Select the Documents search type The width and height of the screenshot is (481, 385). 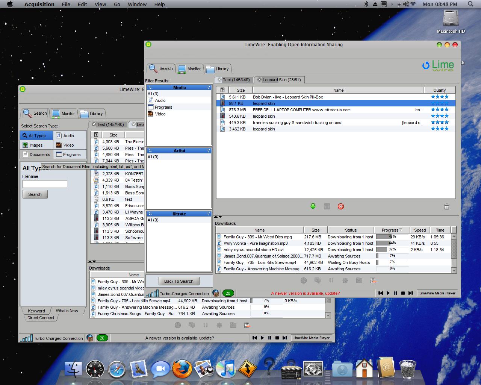pyautogui.click(x=36, y=155)
